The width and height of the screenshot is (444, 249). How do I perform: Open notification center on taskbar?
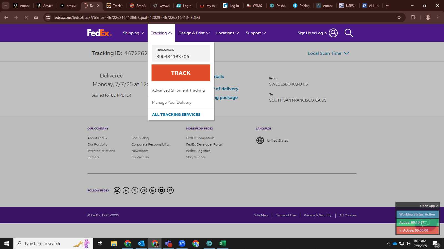[436, 244]
